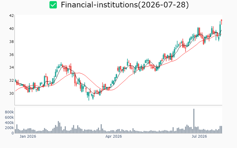Click the 42 price axis label

(12, 16)
